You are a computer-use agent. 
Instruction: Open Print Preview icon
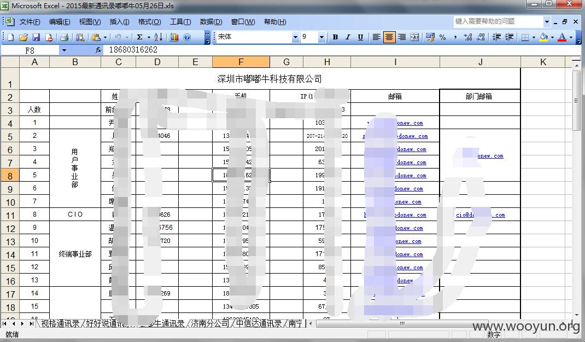(80, 37)
